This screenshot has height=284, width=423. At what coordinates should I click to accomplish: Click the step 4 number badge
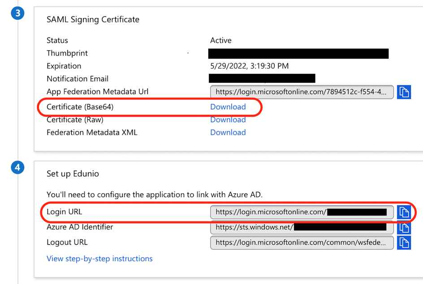[x=17, y=168]
